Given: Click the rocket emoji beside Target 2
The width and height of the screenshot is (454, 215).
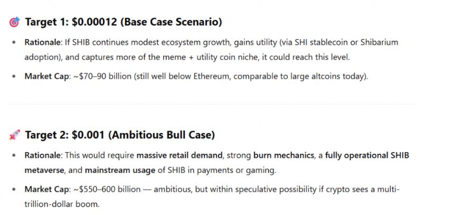Looking at the screenshot, I should pos(14,135).
